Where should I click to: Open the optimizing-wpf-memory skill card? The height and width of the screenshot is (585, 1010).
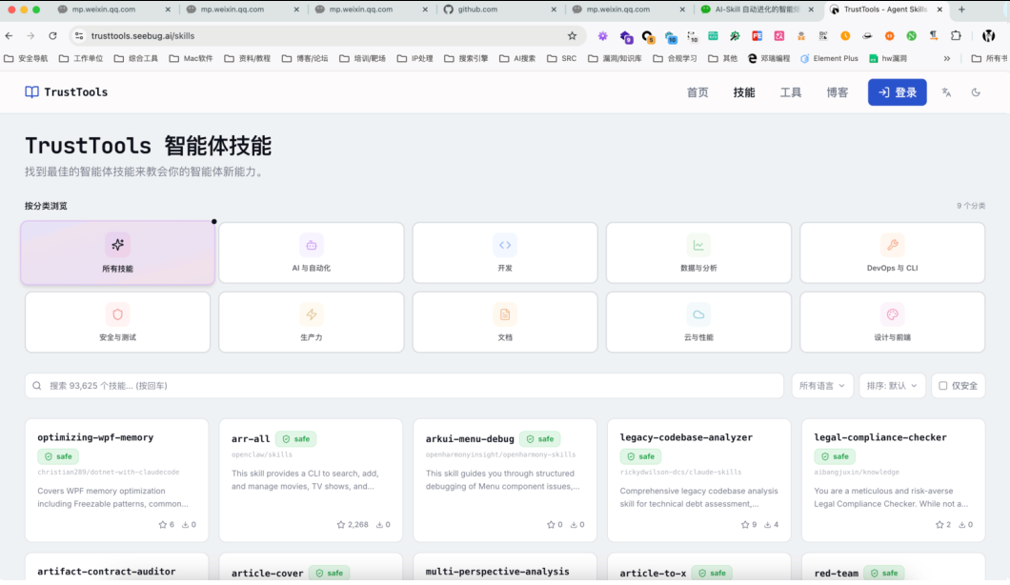[116, 480]
